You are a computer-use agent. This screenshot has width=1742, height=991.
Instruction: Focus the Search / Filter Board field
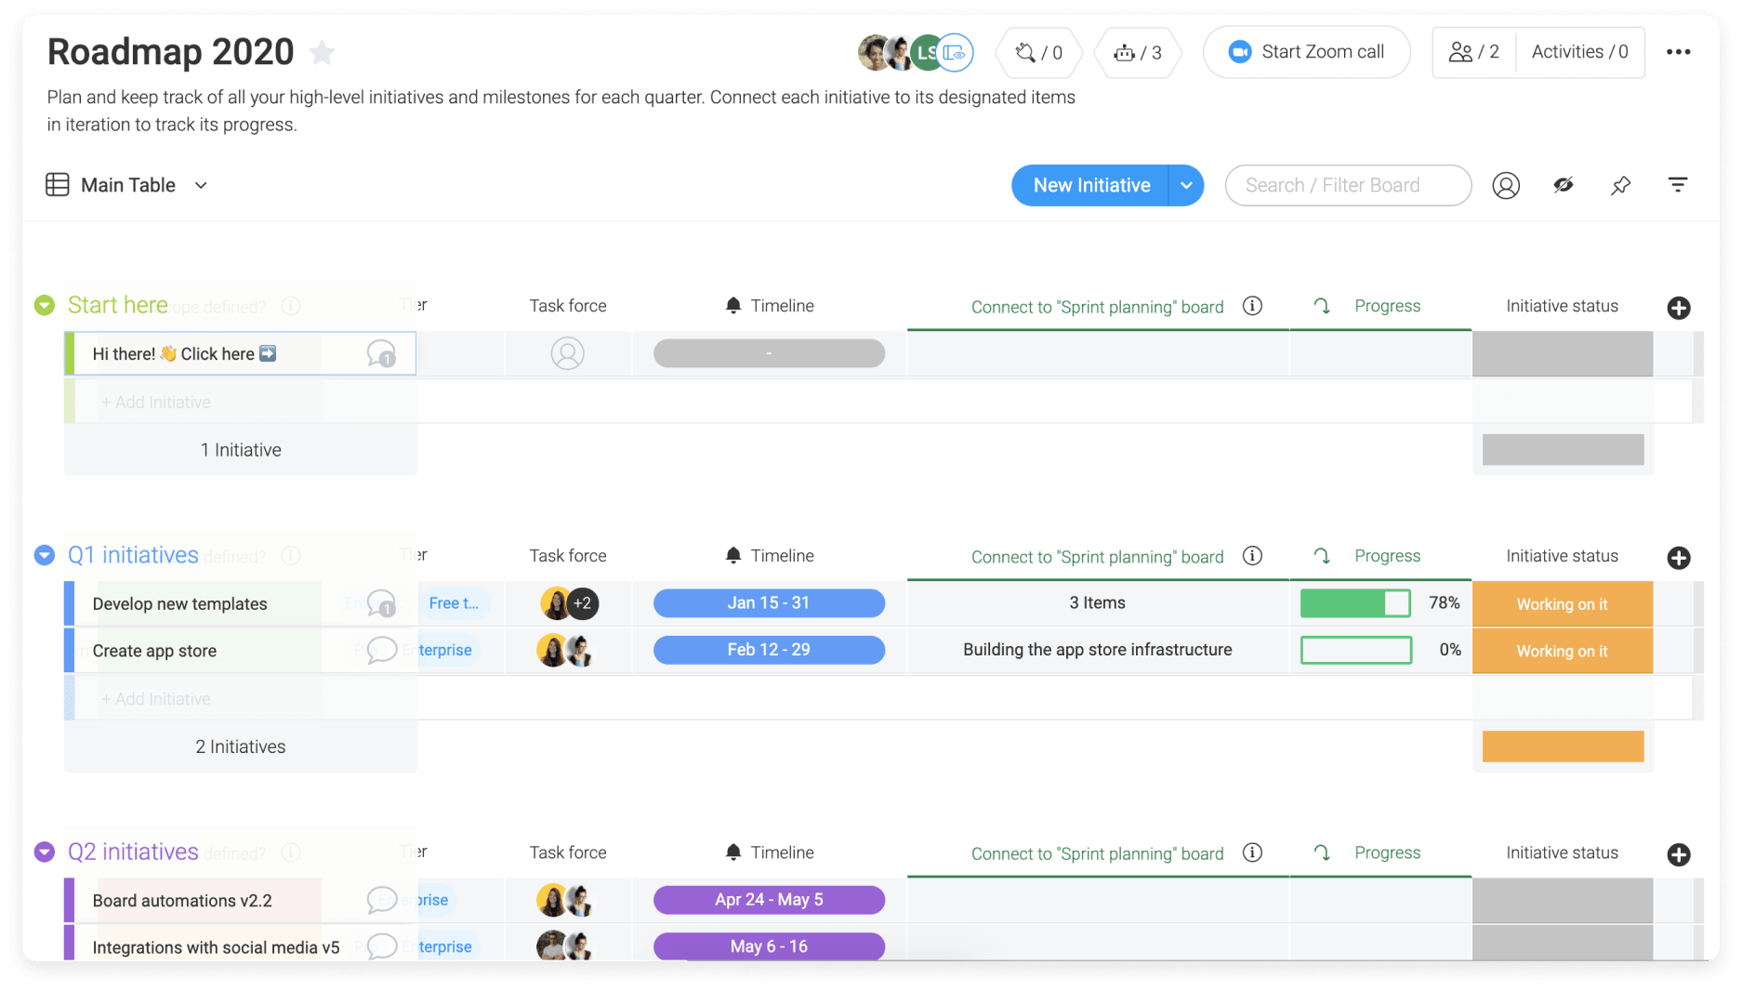tap(1348, 185)
